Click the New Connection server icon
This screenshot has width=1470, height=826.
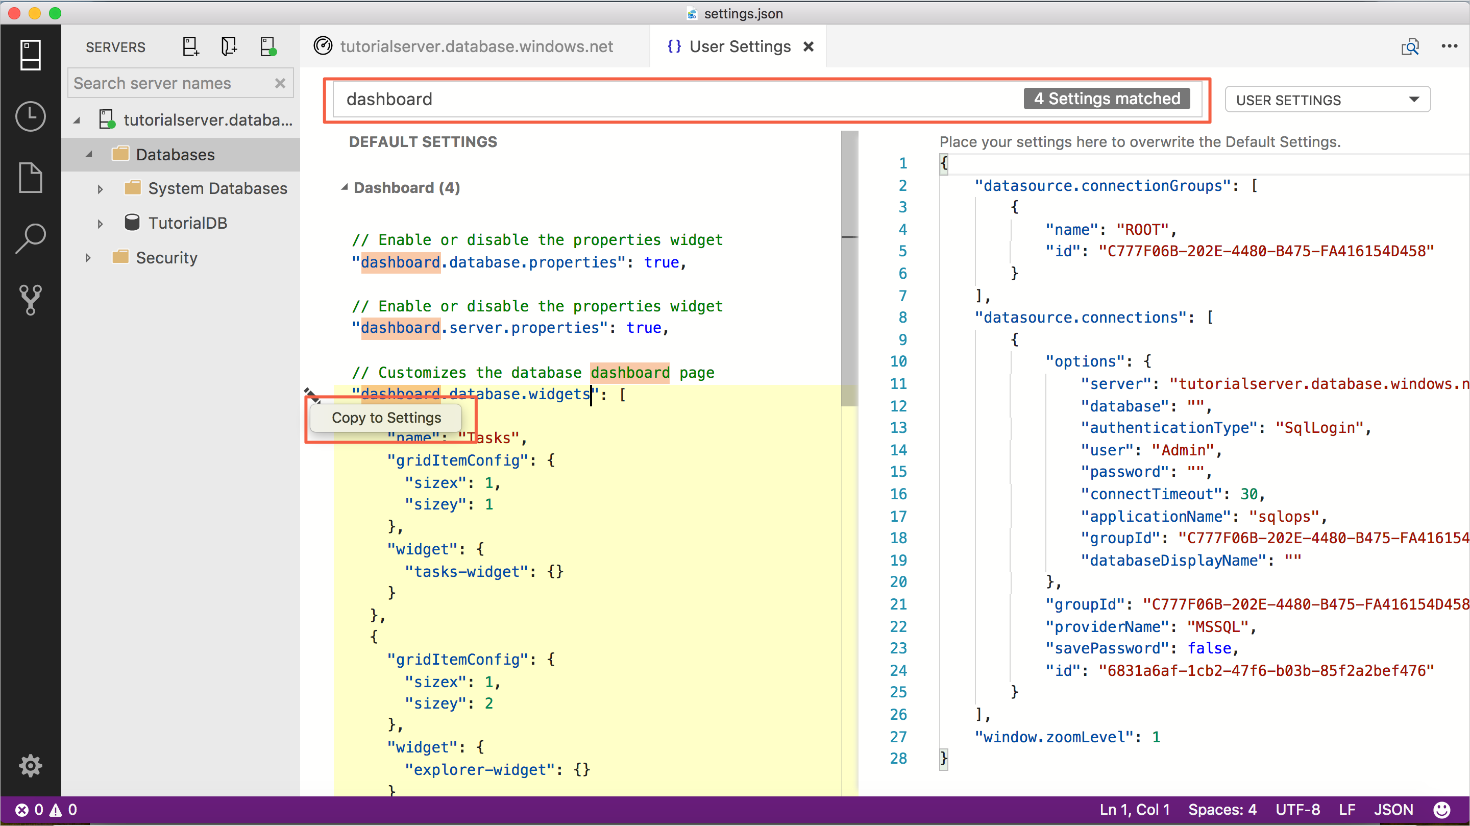coord(190,47)
